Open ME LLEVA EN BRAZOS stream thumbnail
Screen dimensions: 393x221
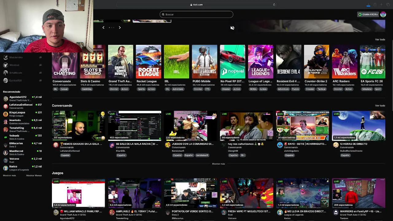click(303, 193)
